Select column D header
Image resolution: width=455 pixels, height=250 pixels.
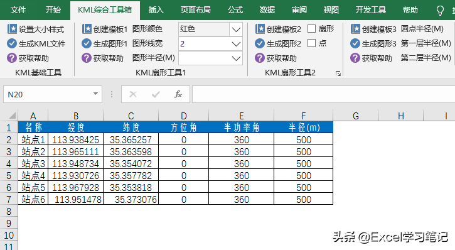[184, 116]
